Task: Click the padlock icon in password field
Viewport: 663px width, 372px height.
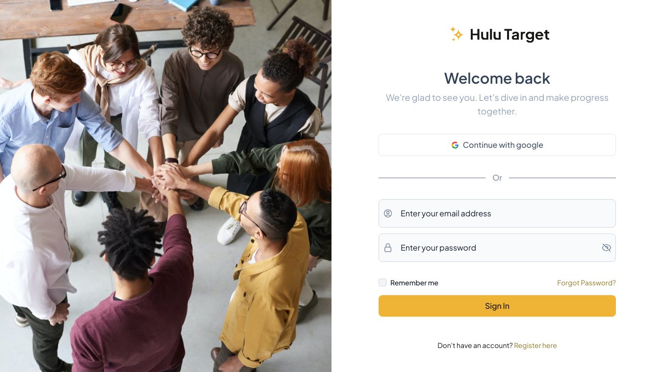Action: [388, 248]
